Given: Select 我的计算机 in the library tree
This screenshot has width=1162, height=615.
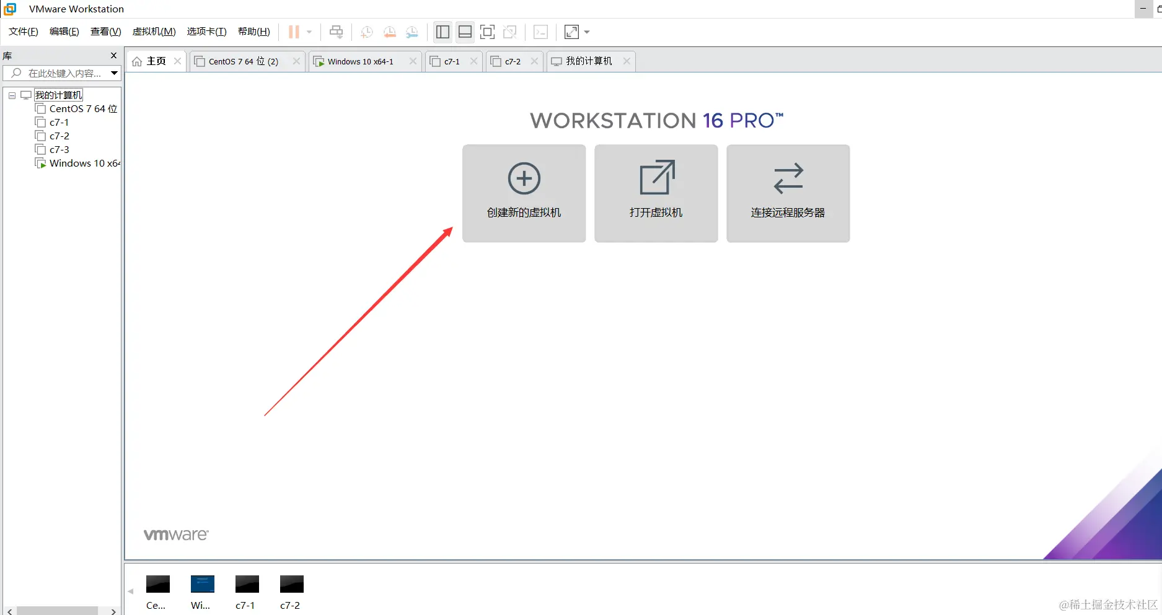Looking at the screenshot, I should click(x=58, y=95).
